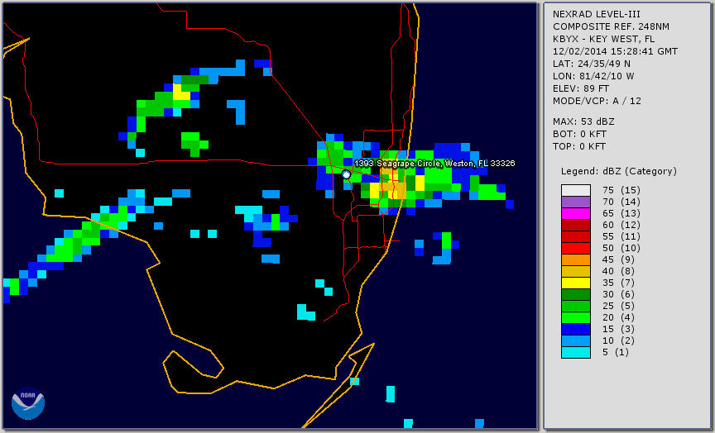Click the MODE/VCP: A / 12 text

click(x=597, y=101)
